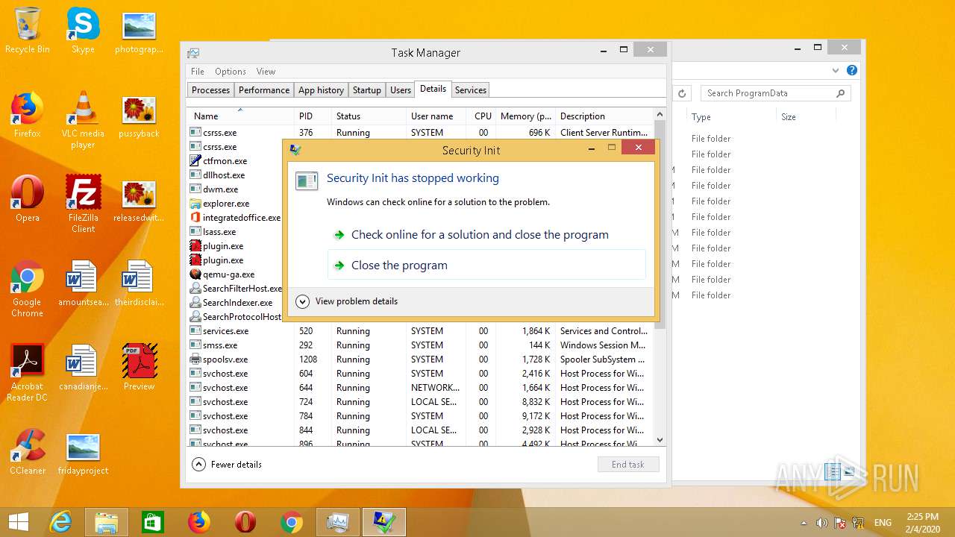The image size is (955, 537).
Task: Expand View problem details
Action: point(347,301)
